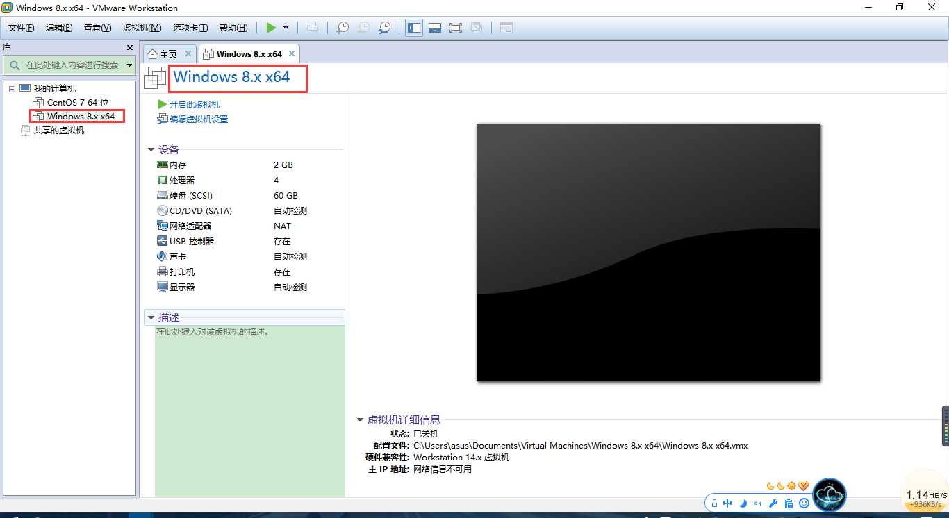Screen dimensions: 949x518
Task: Open the 编辑(E) menu
Action: (59, 28)
